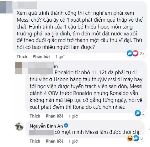Open the Nguyễn Bình An profile name

46,126
